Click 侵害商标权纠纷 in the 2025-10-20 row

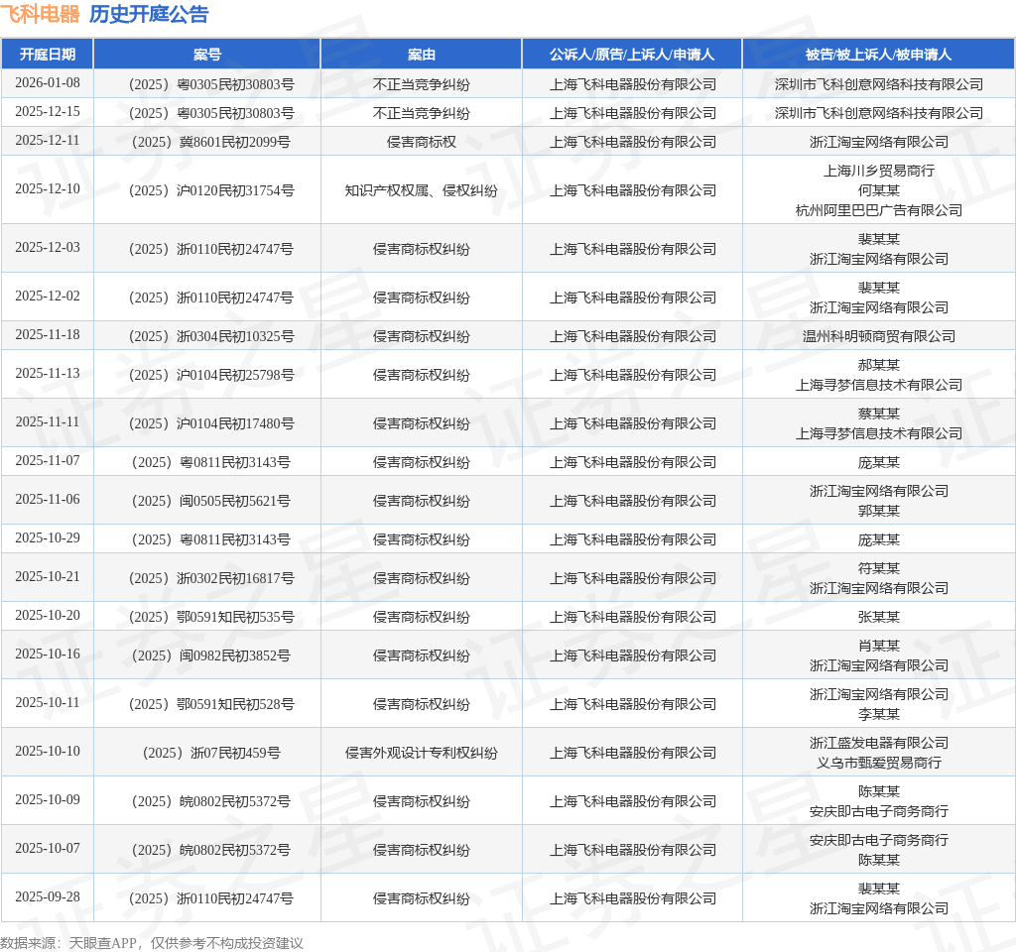click(421, 617)
